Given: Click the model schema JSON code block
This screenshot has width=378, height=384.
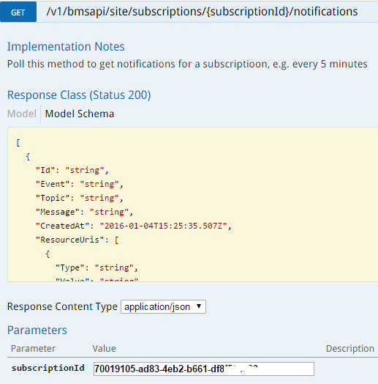Looking at the screenshot, I should point(192,204).
